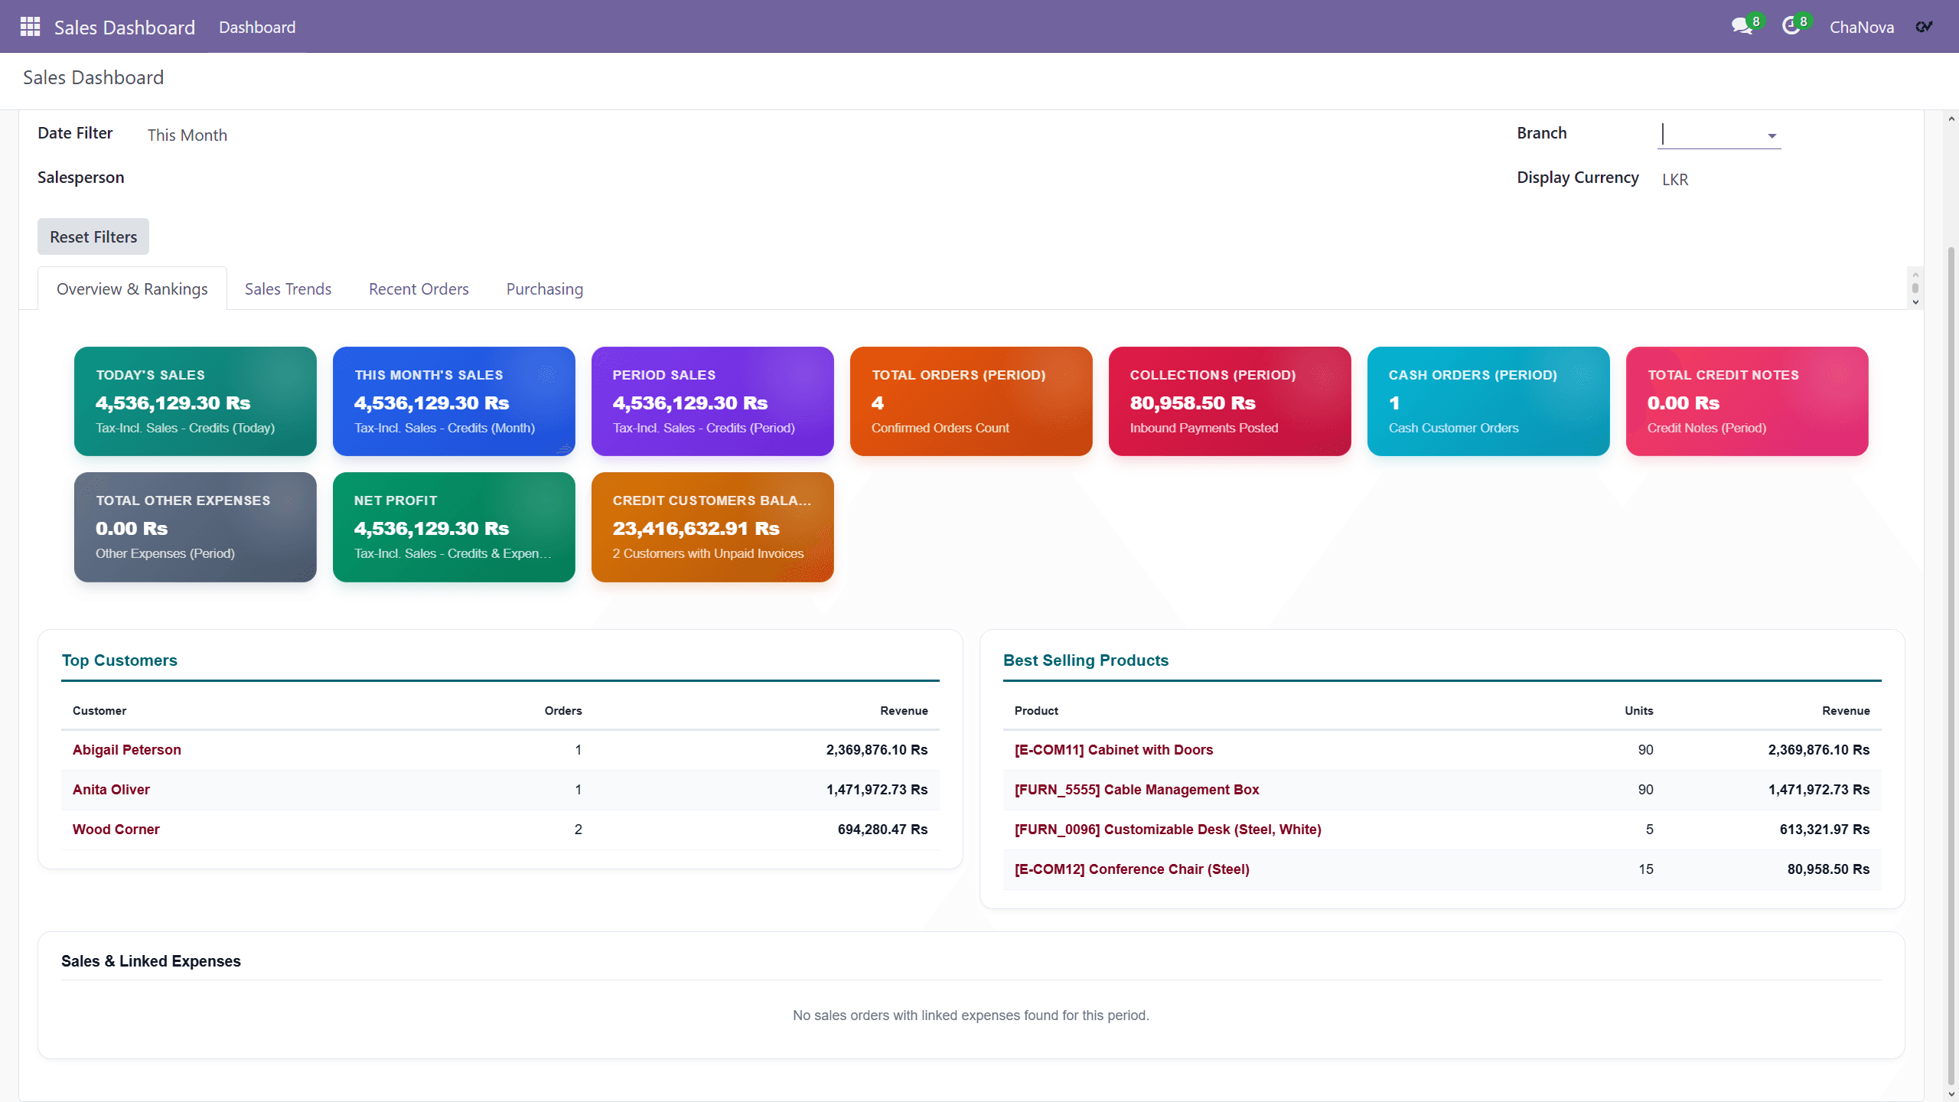The height and width of the screenshot is (1102, 1959).
Task: Open the activities clock icon
Action: tap(1791, 27)
